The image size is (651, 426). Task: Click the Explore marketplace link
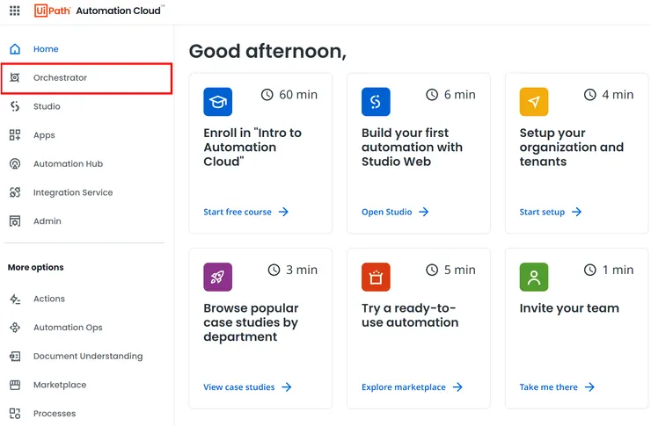tap(412, 386)
